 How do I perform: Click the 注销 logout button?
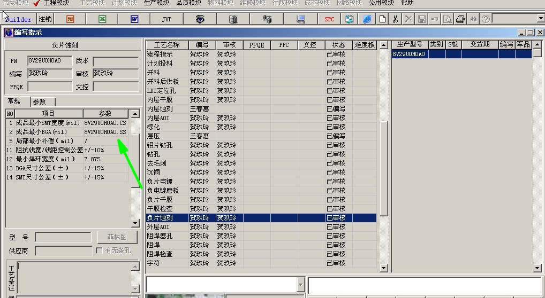click(45, 19)
